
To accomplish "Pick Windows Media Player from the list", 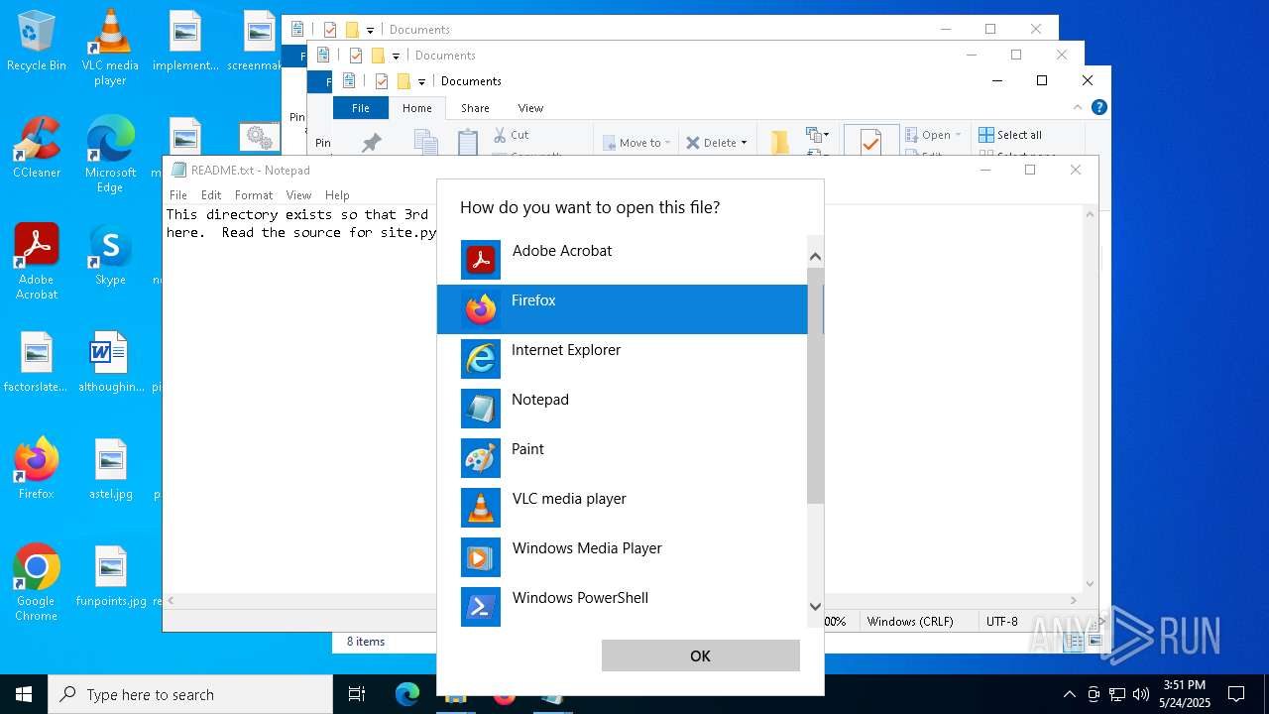I will pos(623,557).
